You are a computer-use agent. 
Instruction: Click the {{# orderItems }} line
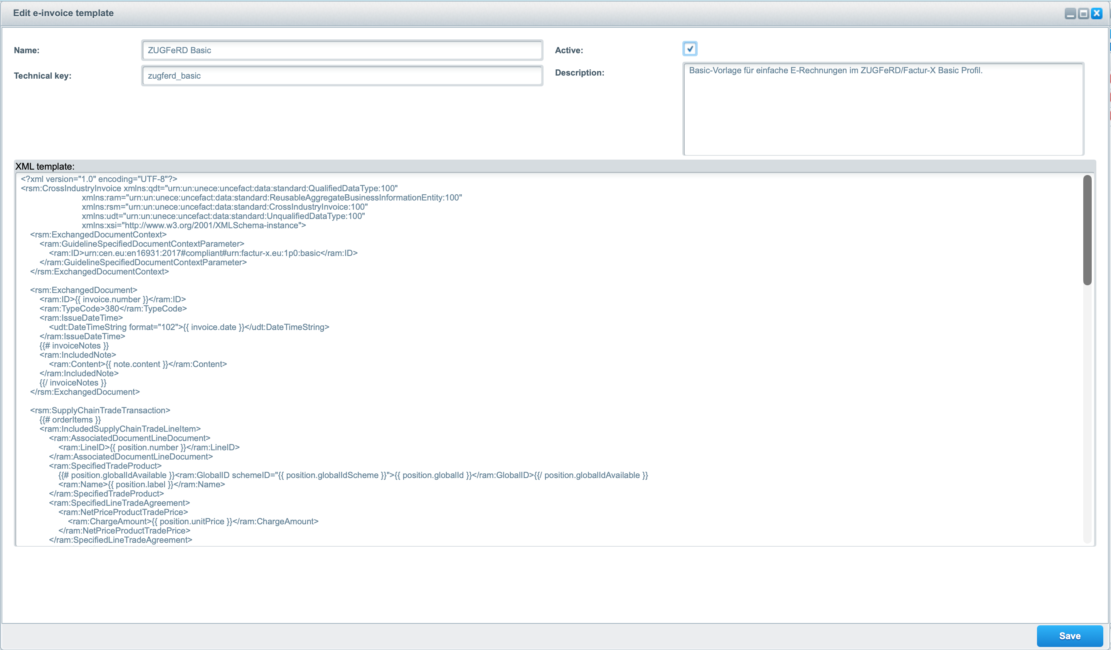point(70,420)
